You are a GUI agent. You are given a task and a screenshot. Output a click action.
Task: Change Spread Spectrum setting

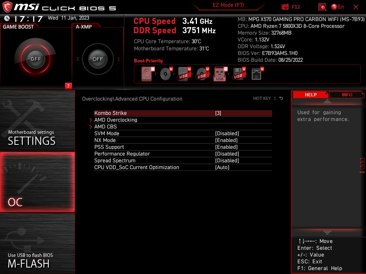pyautogui.click(x=183, y=160)
